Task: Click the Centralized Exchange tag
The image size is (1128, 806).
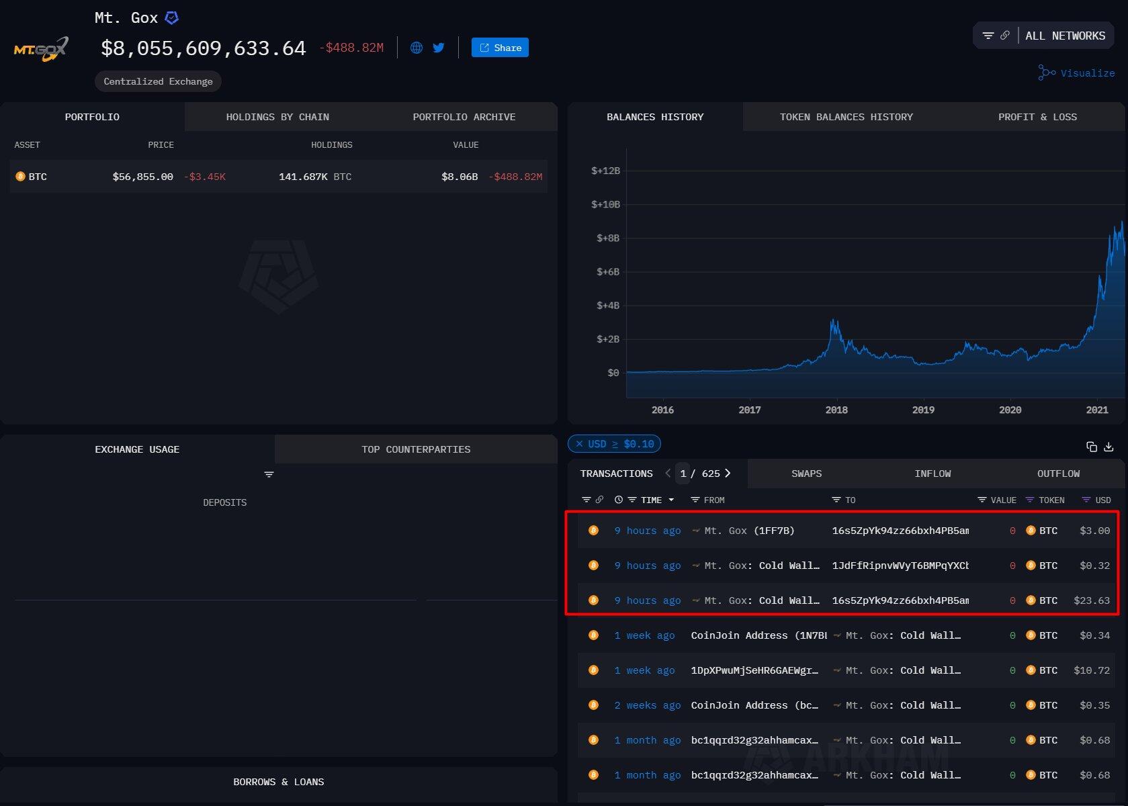Action: (x=158, y=81)
